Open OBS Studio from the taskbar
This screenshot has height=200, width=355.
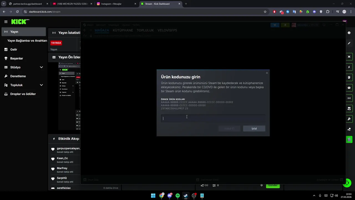(x=194, y=196)
